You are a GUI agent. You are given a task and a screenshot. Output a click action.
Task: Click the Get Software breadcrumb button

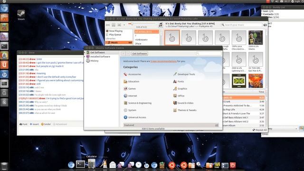[139, 54]
